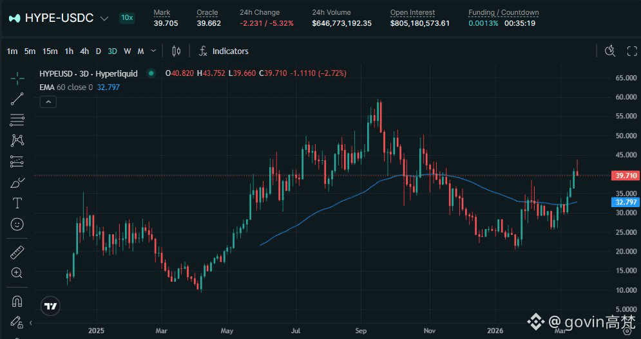Open Indicators dialog via its label

(x=230, y=51)
